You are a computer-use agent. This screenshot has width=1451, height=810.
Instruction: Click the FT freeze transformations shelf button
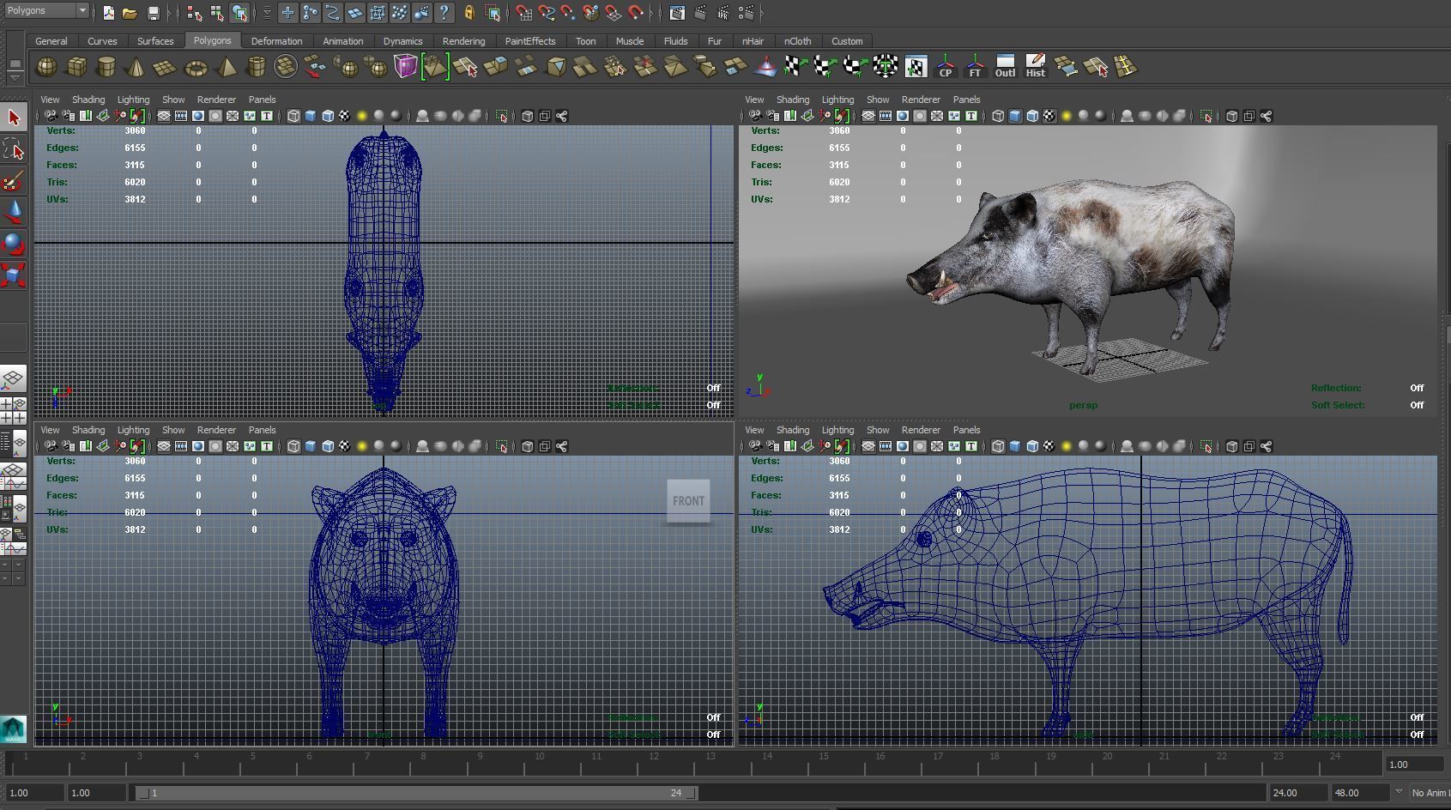click(975, 67)
